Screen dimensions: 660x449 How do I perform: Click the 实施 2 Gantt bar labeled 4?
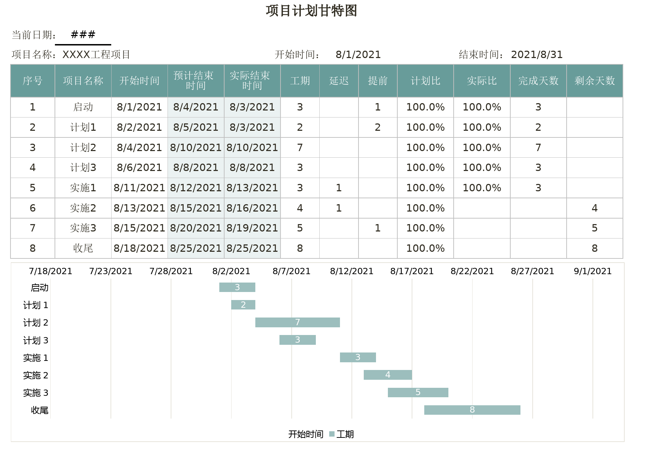point(388,375)
